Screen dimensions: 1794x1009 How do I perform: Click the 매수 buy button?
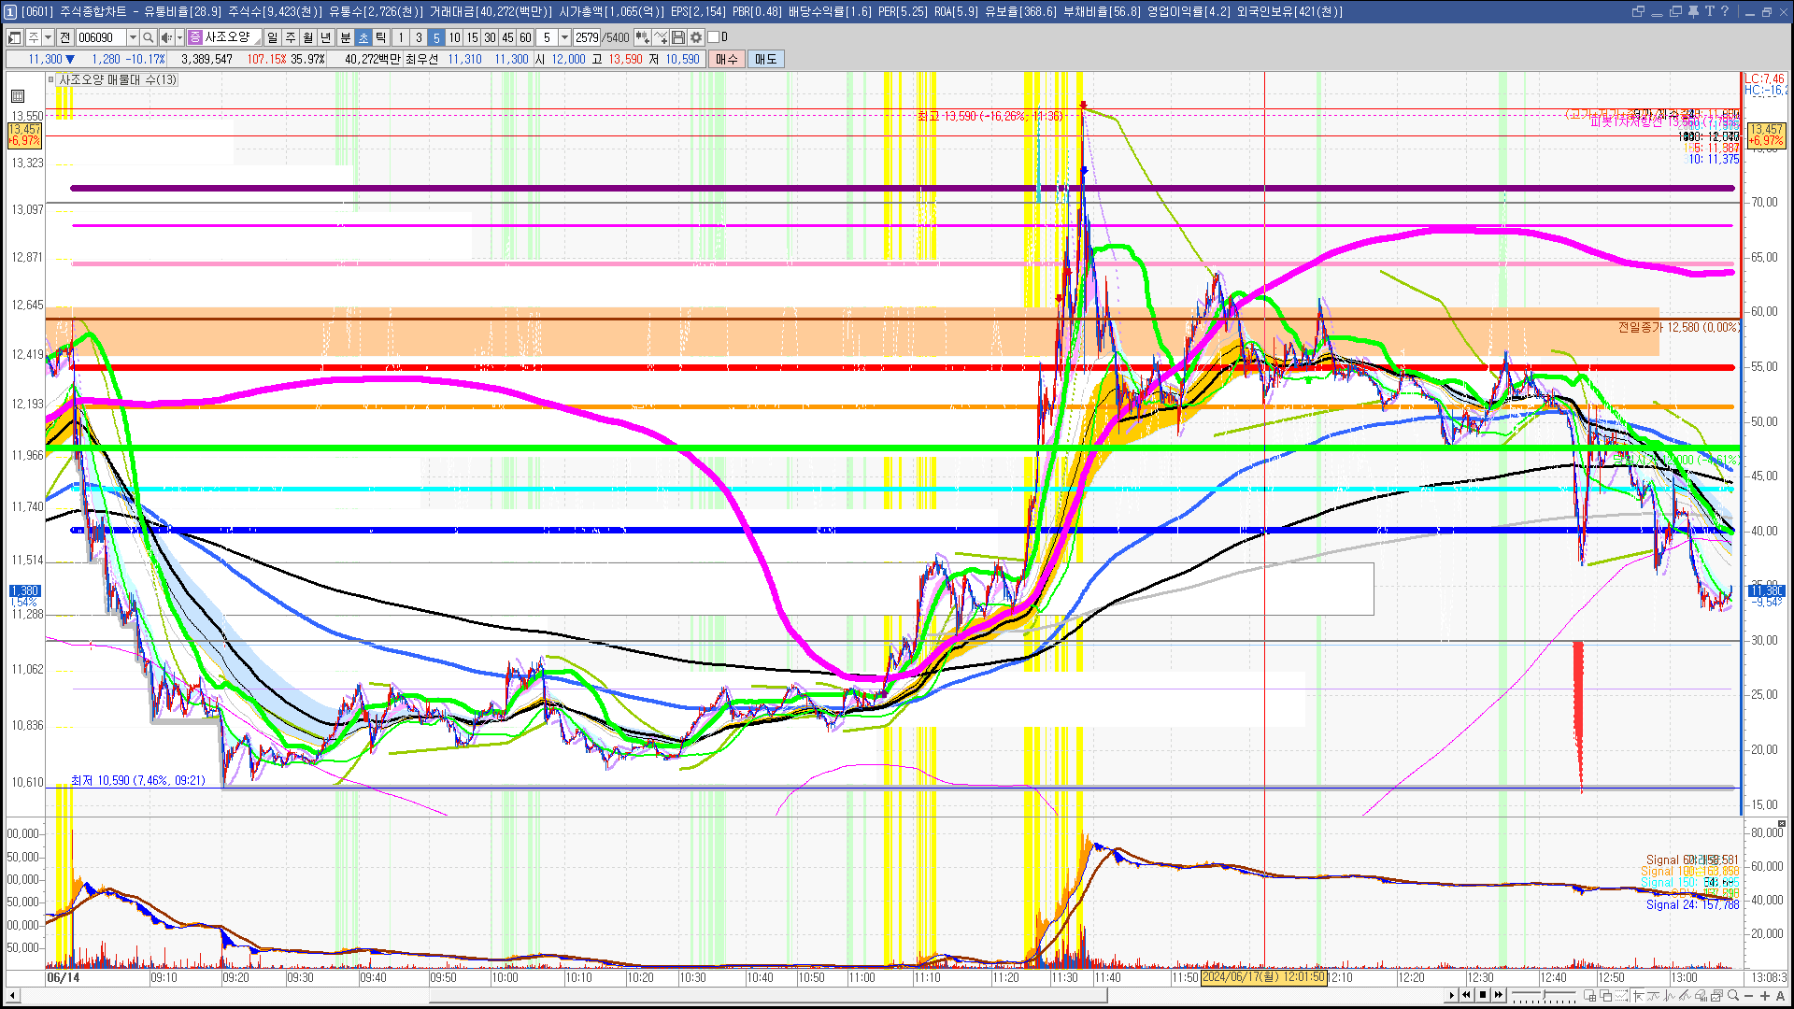point(727,59)
